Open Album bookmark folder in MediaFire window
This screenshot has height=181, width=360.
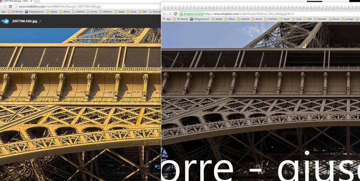65,12
